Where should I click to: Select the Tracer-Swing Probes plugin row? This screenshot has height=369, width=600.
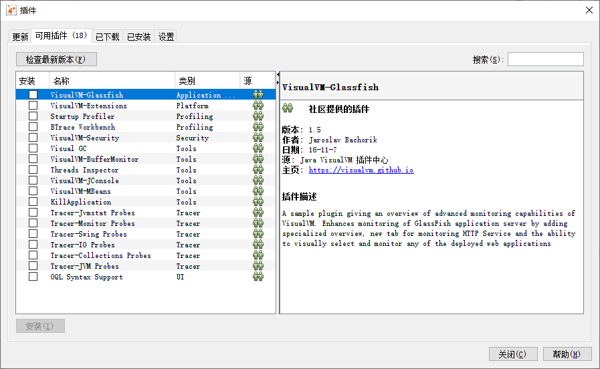click(146, 234)
